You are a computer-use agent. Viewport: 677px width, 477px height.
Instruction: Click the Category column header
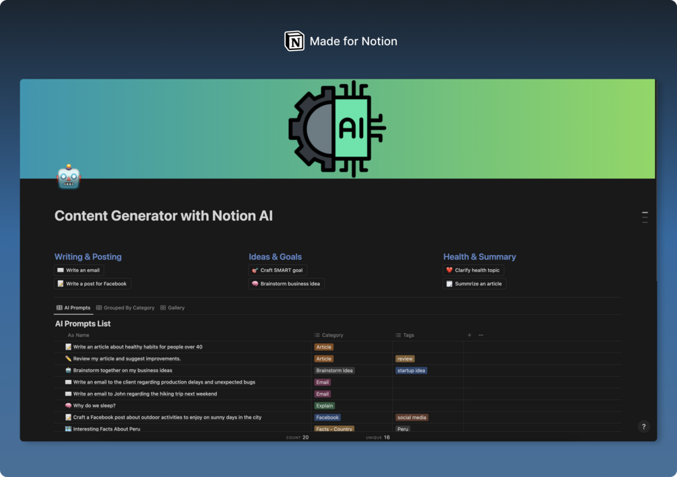[x=329, y=335]
